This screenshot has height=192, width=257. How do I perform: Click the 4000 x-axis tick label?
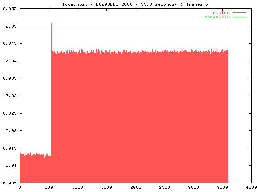pyautogui.click(x=251, y=187)
